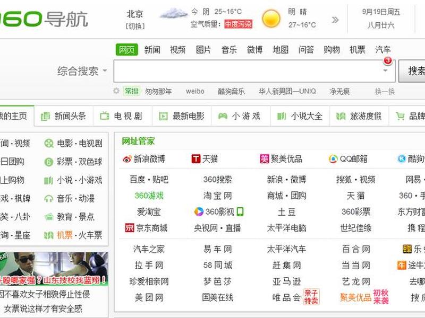Select the 网页 search tab
The image size is (425, 318).
pos(127,49)
